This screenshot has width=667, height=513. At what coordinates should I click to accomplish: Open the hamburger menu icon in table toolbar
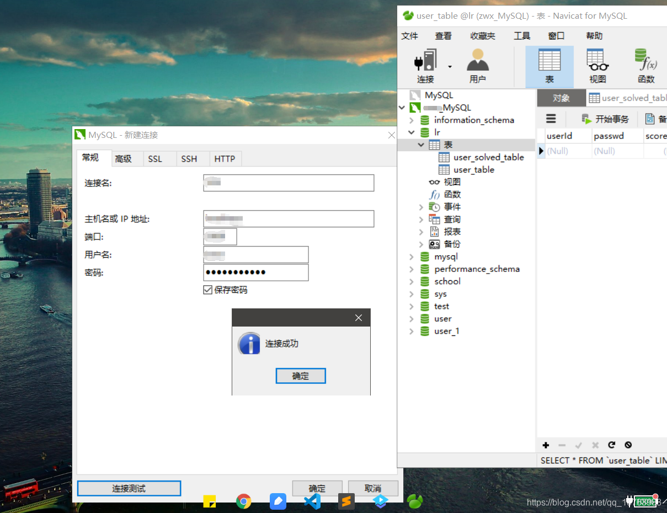(551, 119)
